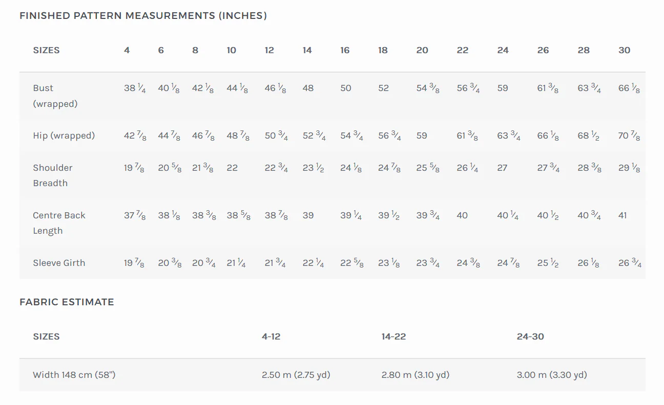Click the Finished Pattern Measurements heading
The height and width of the screenshot is (405, 664).
pos(143,16)
